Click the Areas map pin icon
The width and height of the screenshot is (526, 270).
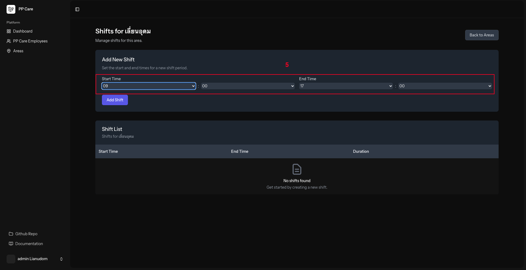click(x=9, y=51)
